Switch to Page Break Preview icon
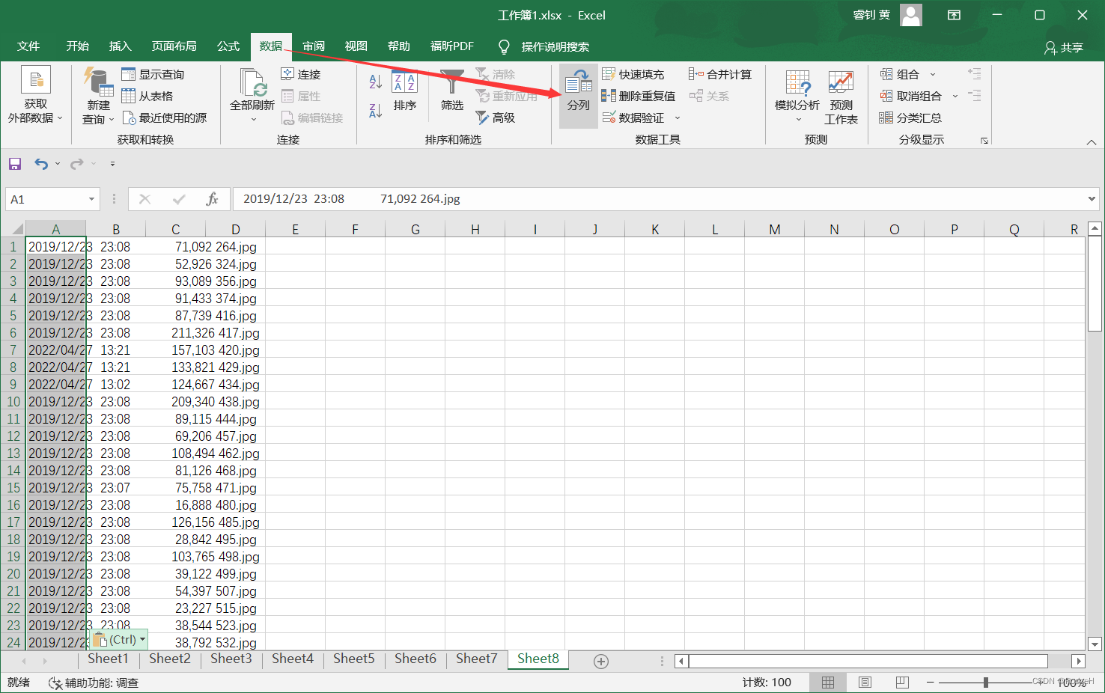 (x=901, y=682)
